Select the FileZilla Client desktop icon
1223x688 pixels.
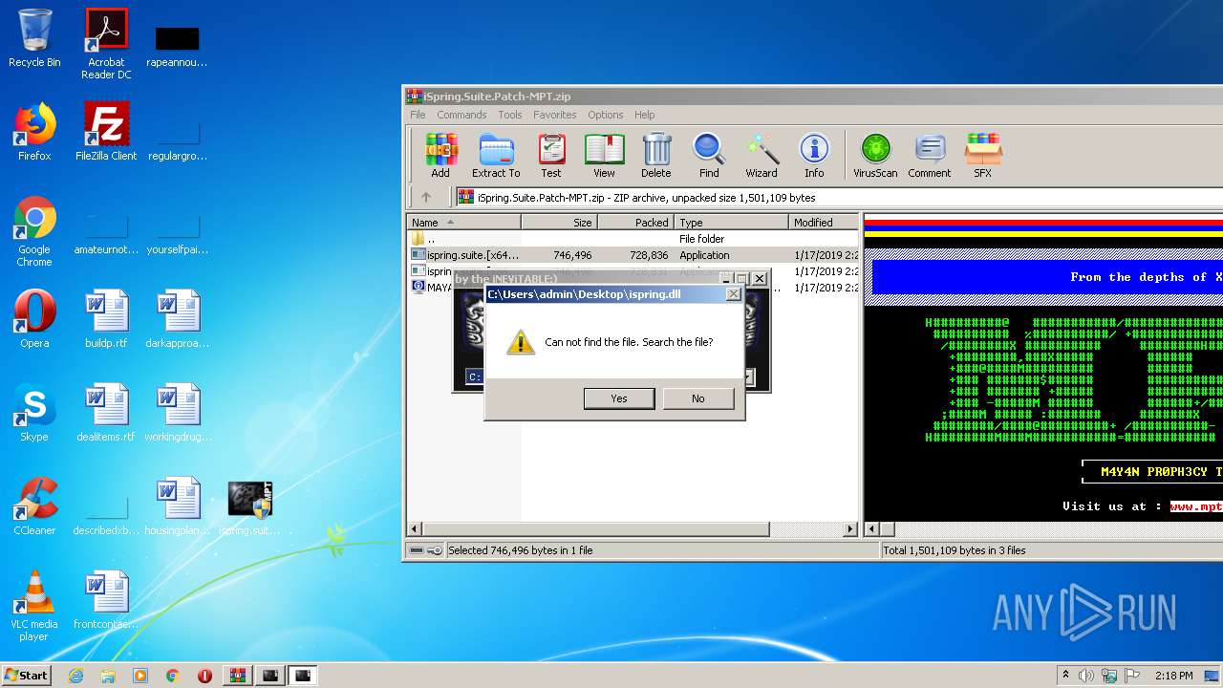coord(106,132)
